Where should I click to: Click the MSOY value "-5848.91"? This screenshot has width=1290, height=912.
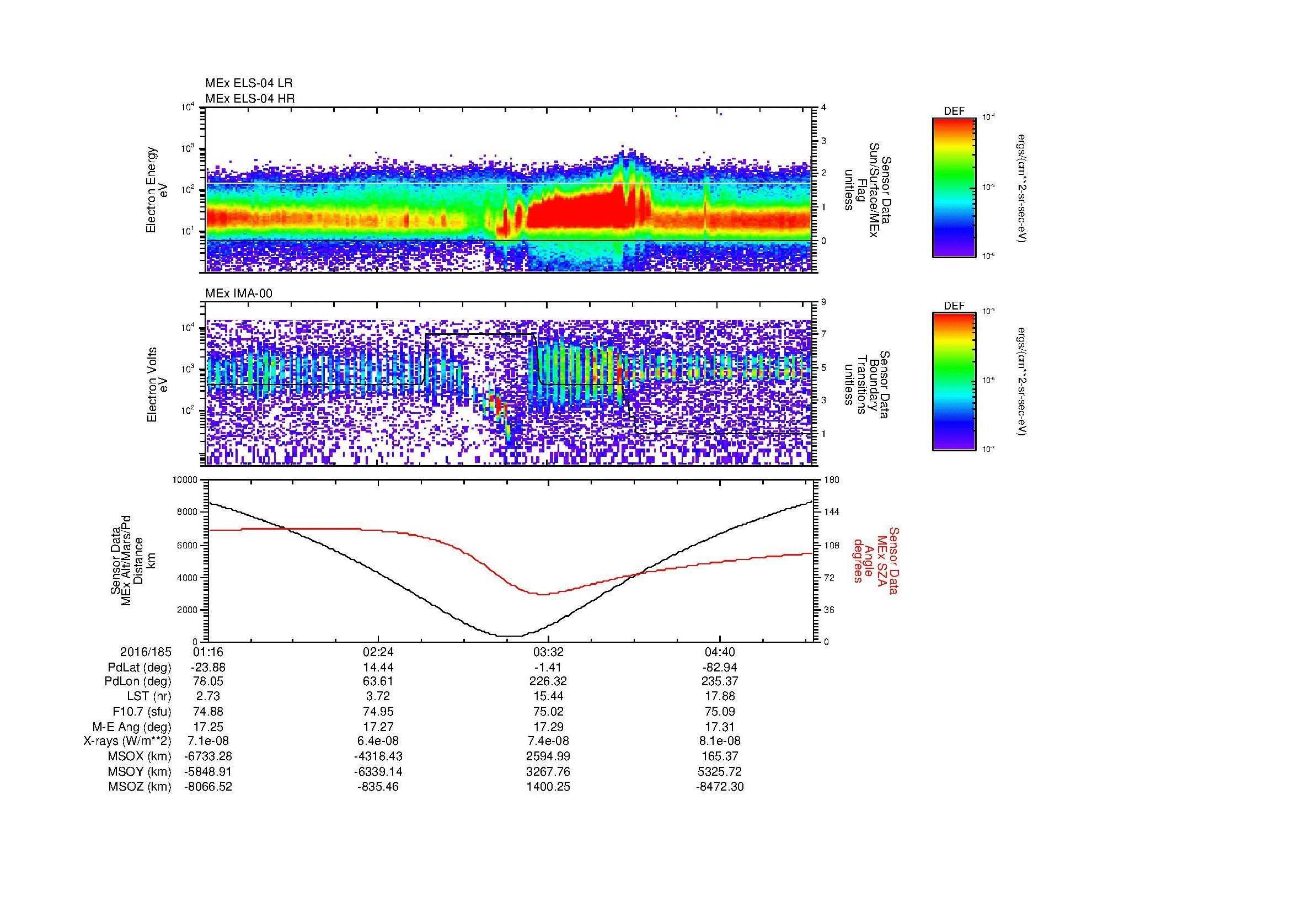(x=208, y=771)
